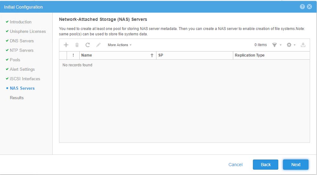Click the Cancel link
Screen dimensions: 317x175
point(235,164)
